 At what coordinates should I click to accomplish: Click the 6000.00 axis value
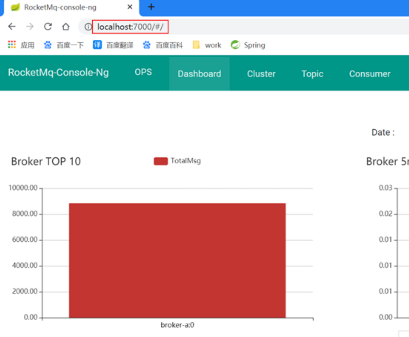[x=25, y=240]
